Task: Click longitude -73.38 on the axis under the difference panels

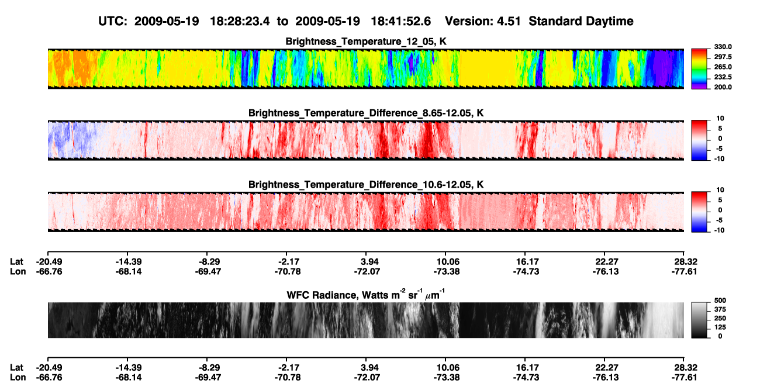Action: [447, 271]
